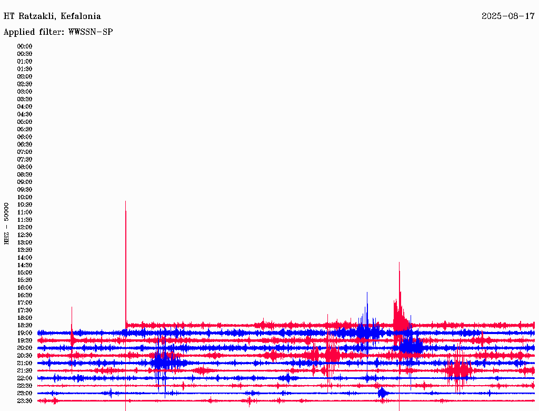The width and height of the screenshot is (539, 411).
Task: Click the 03:30 time label
Action: coord(25,99)
